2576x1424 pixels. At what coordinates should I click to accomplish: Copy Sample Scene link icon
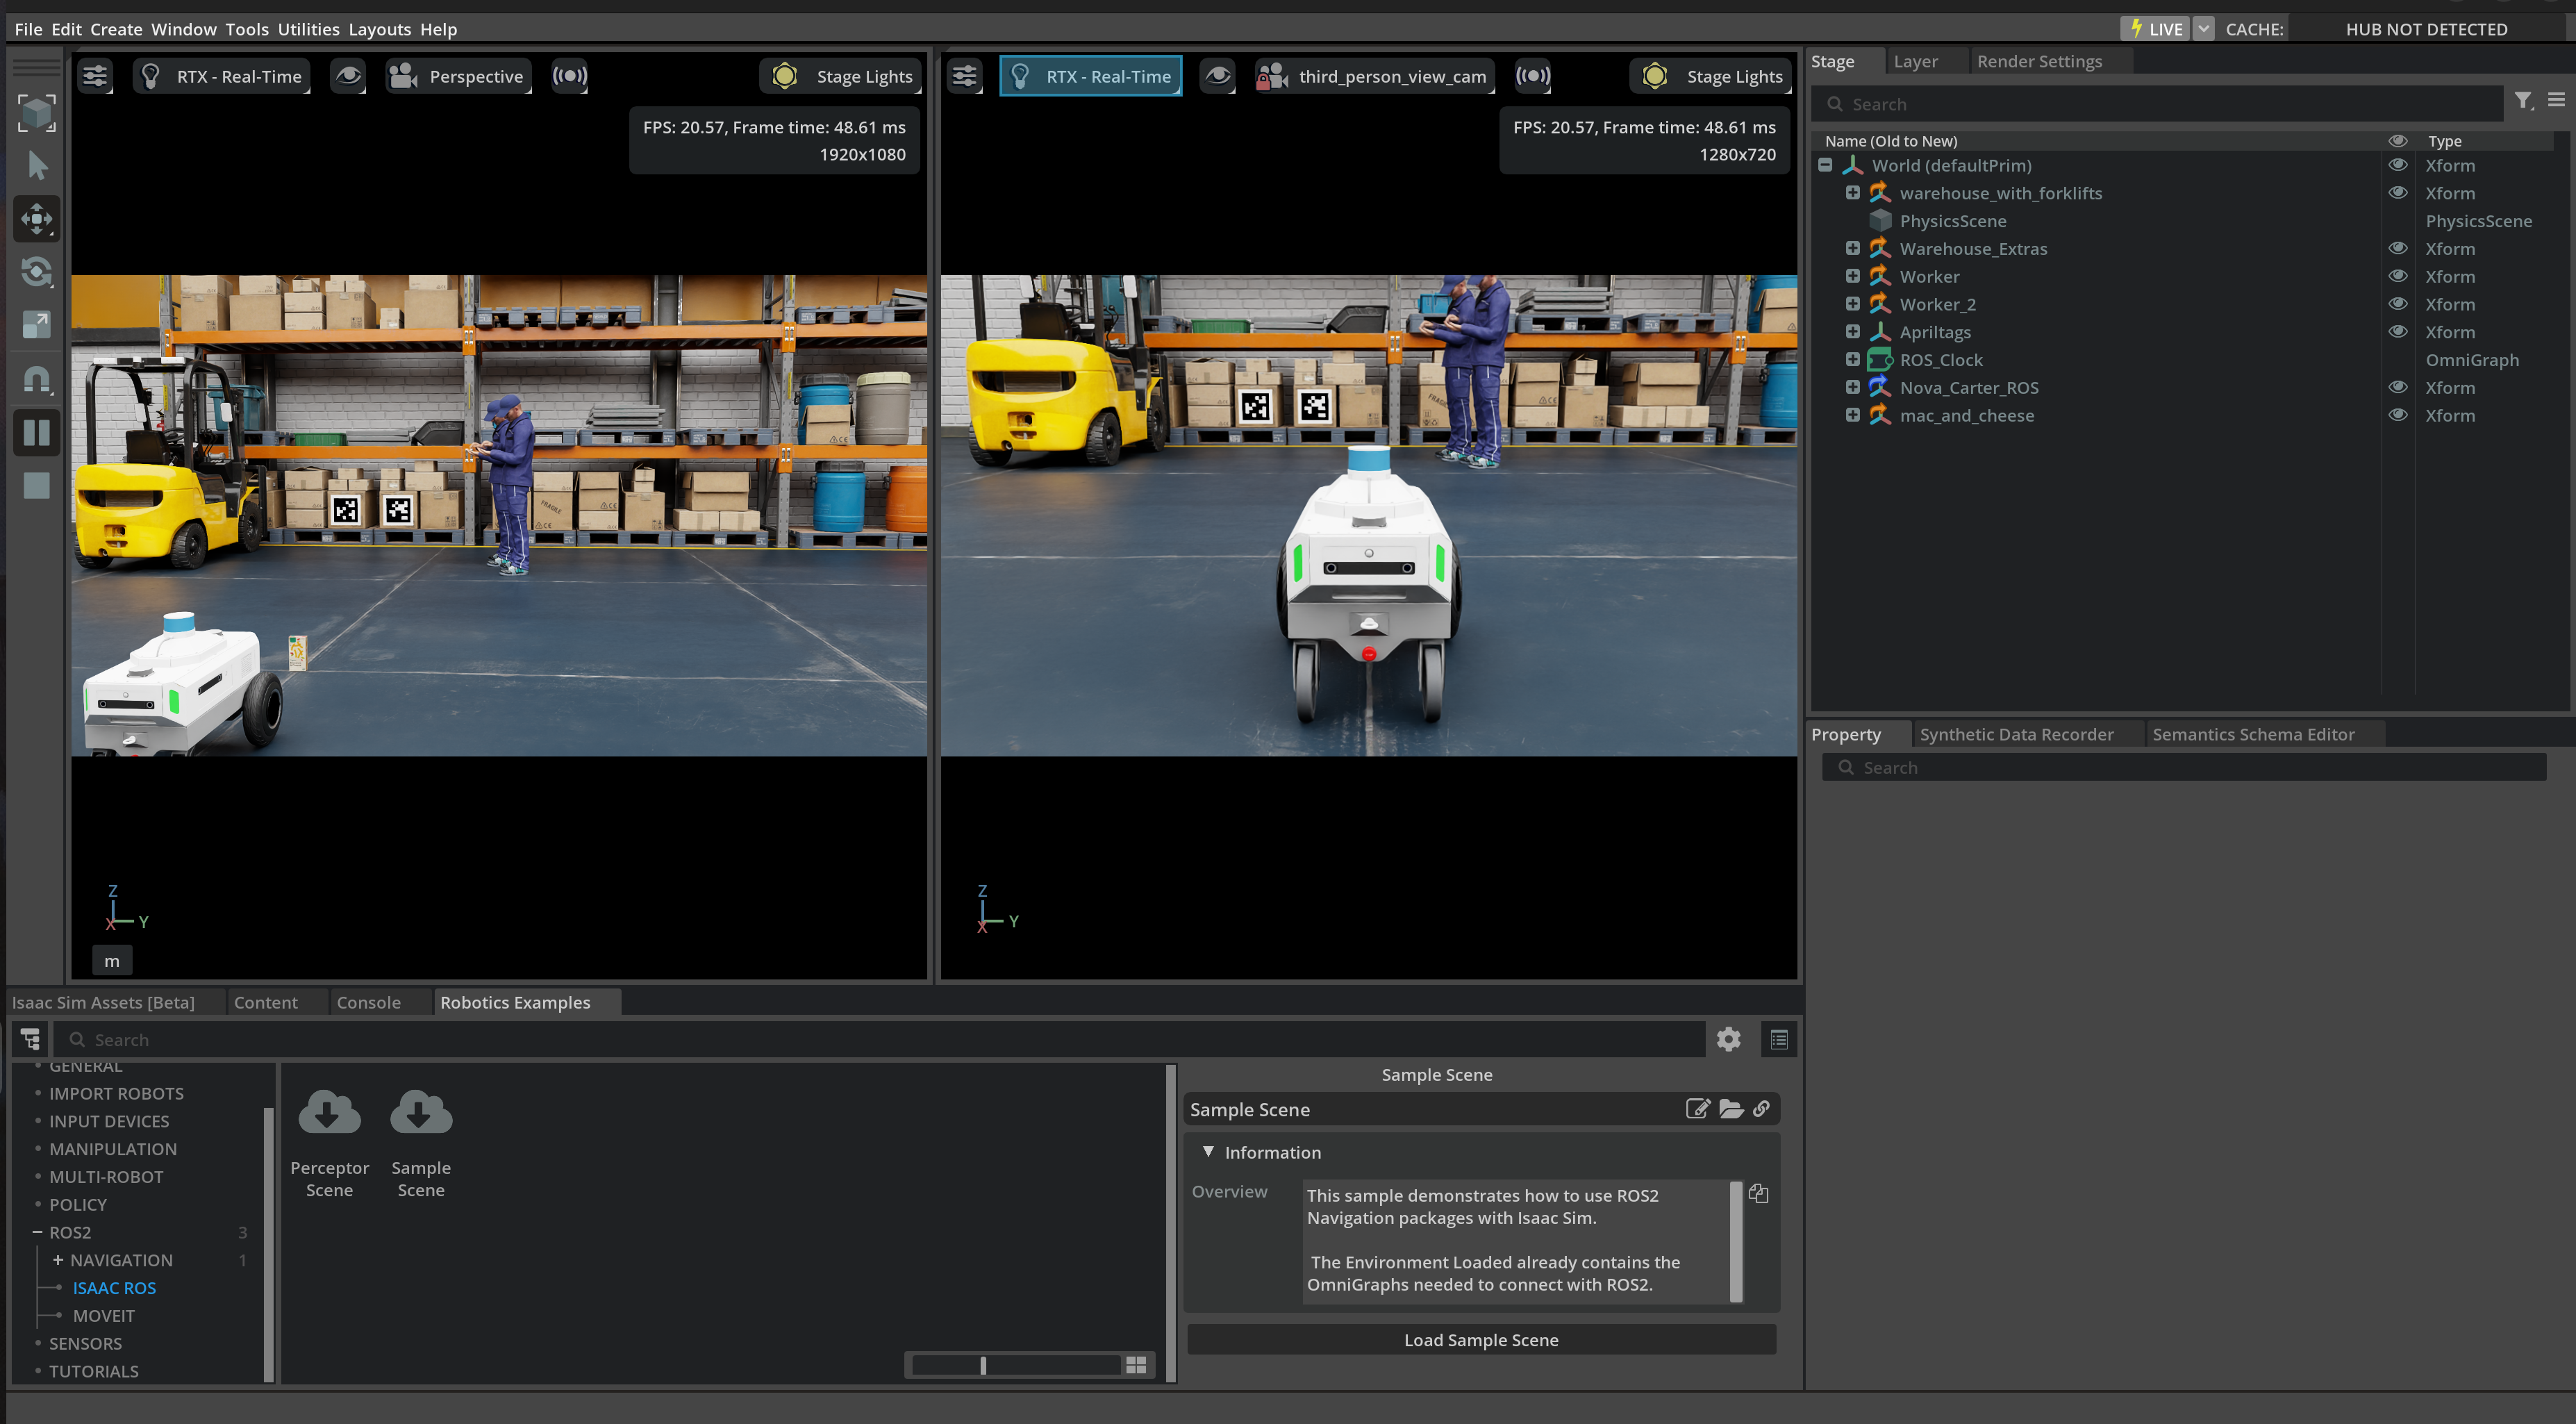tap(1761, 1108)
